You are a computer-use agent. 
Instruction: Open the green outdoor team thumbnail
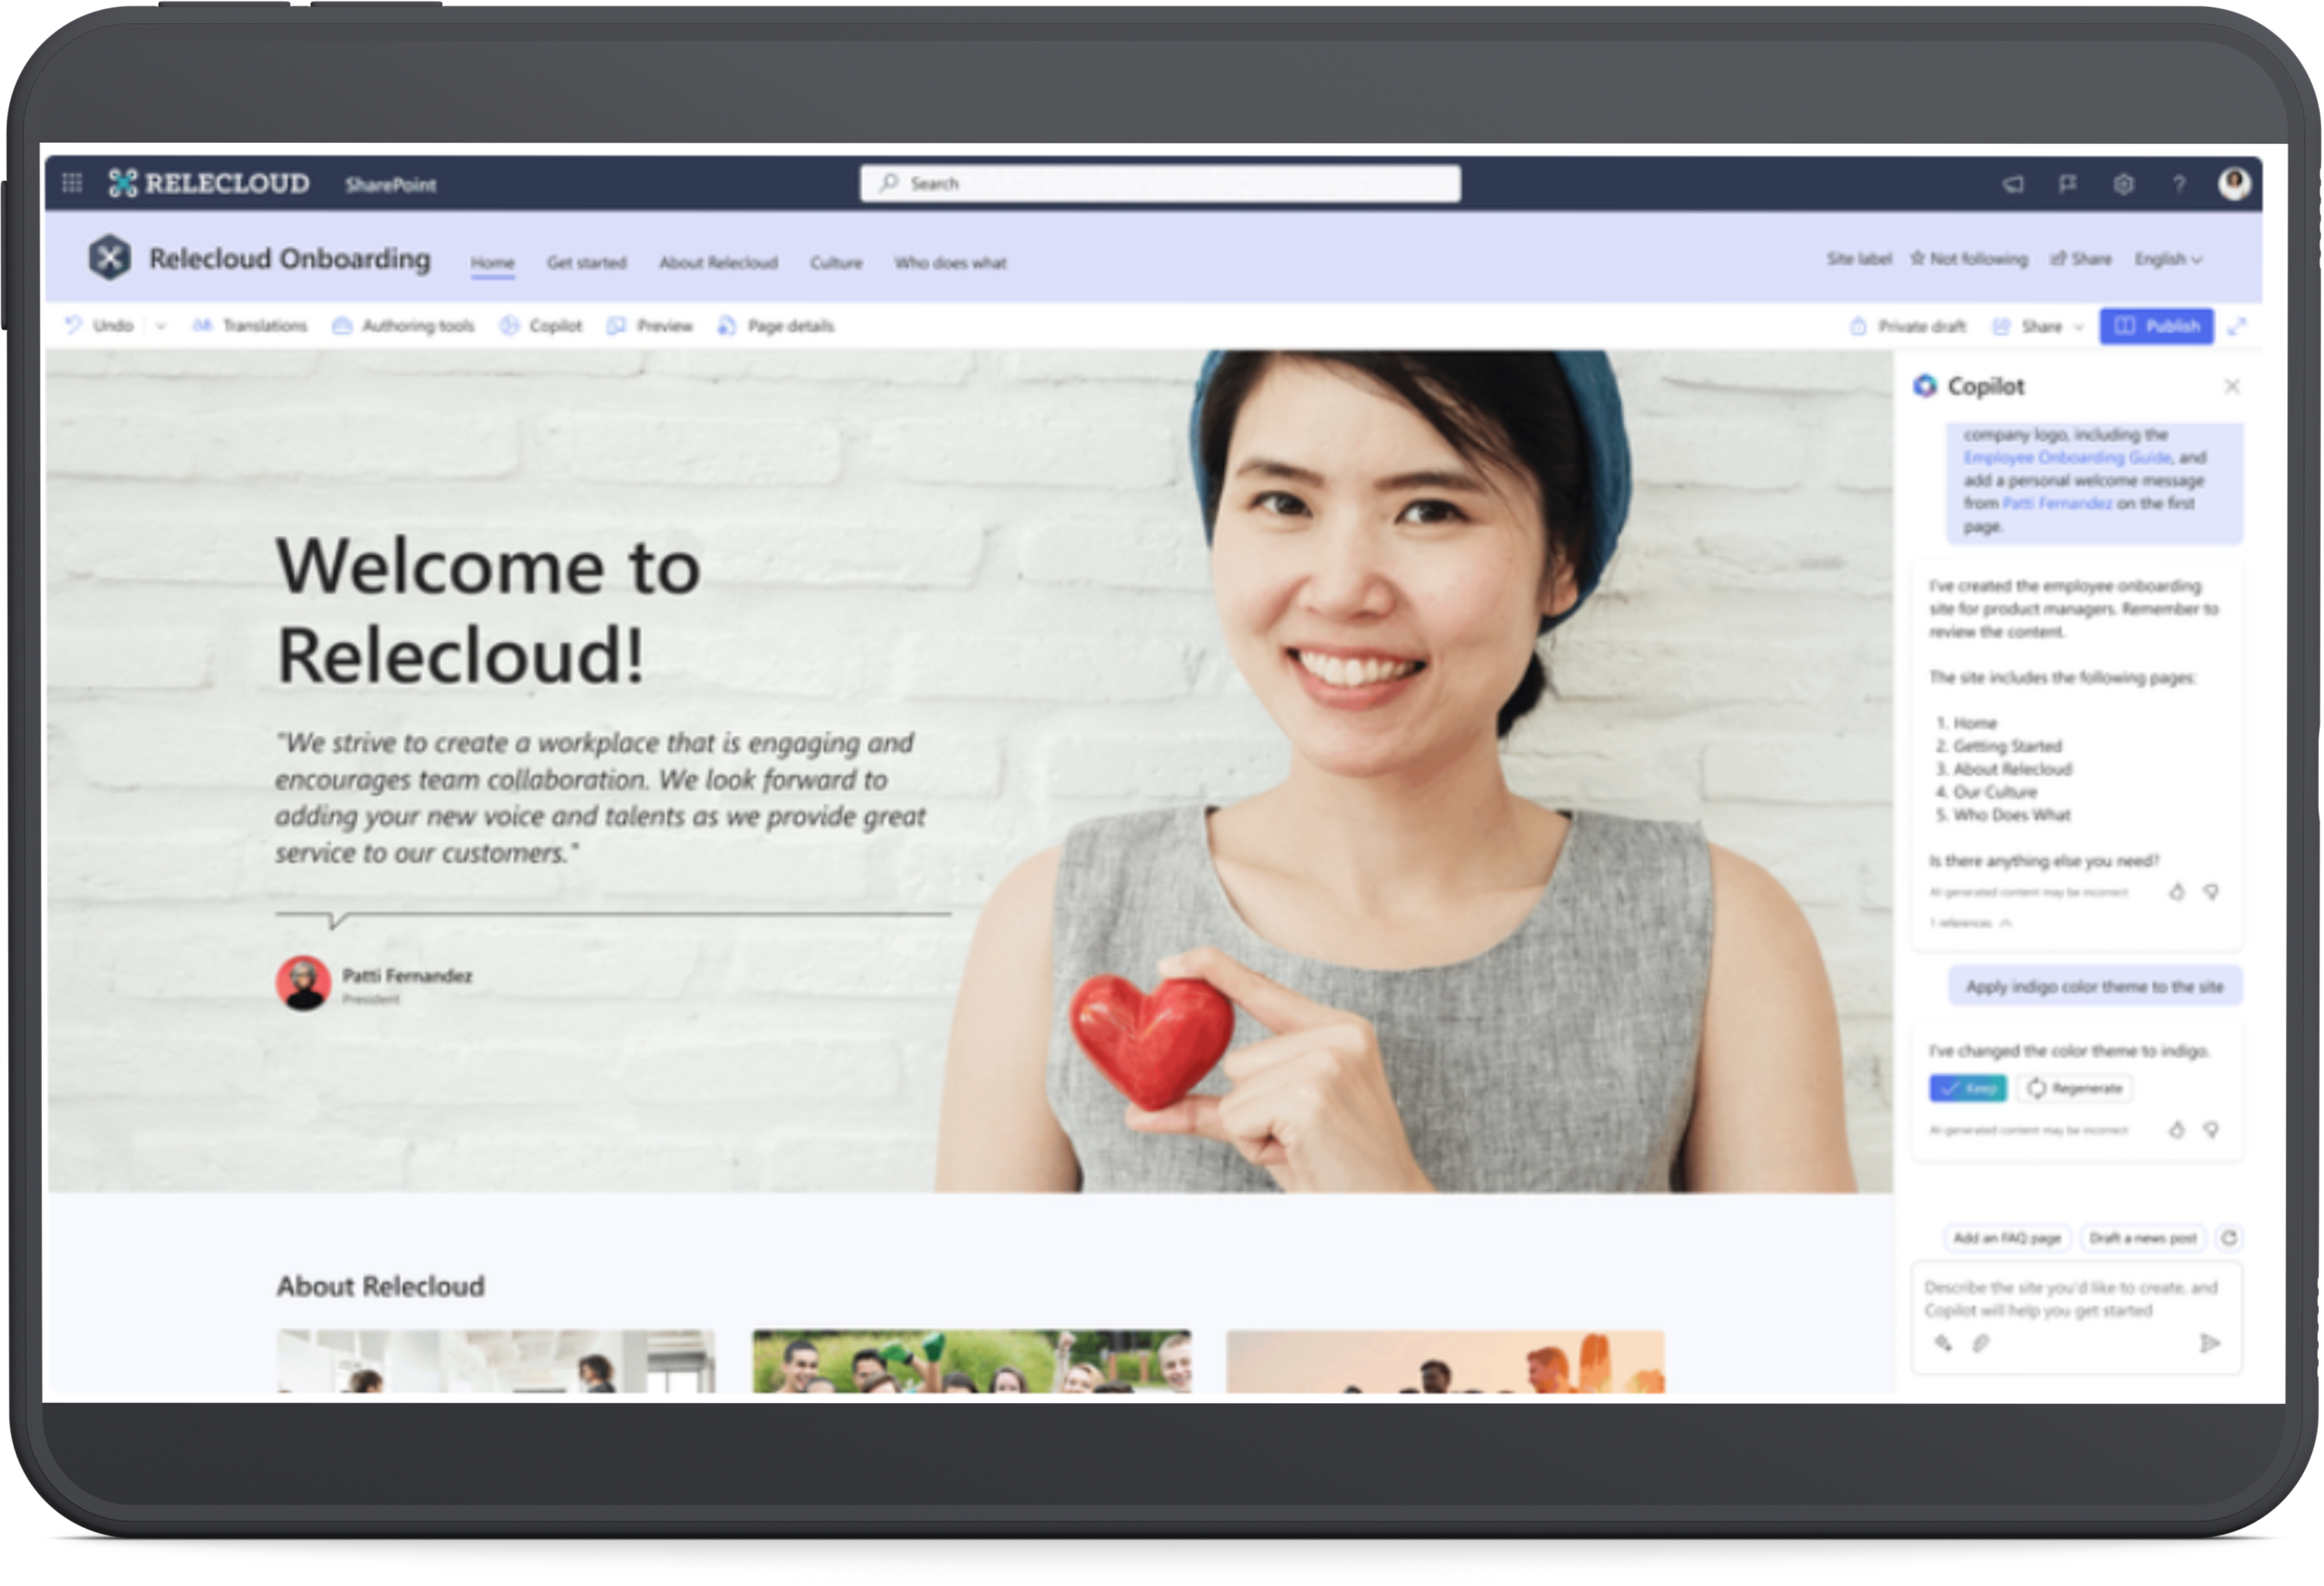point(971,1360)
